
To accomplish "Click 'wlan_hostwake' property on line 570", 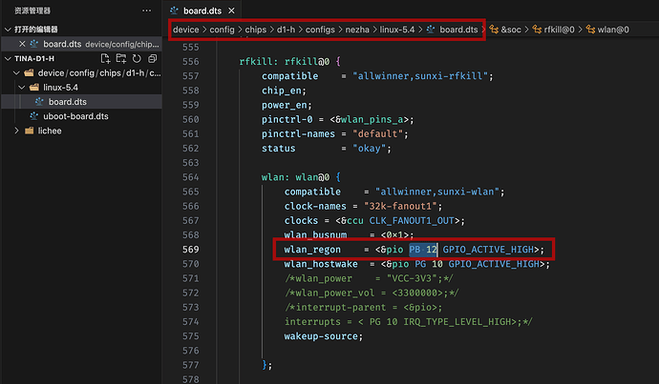I will pos(321,264).
